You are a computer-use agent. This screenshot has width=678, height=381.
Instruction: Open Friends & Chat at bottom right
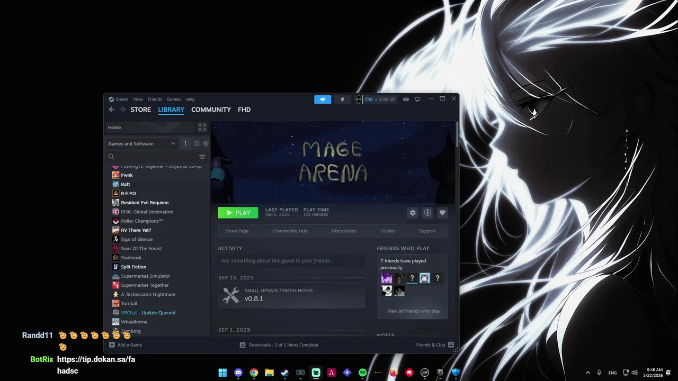coord(435,344)
